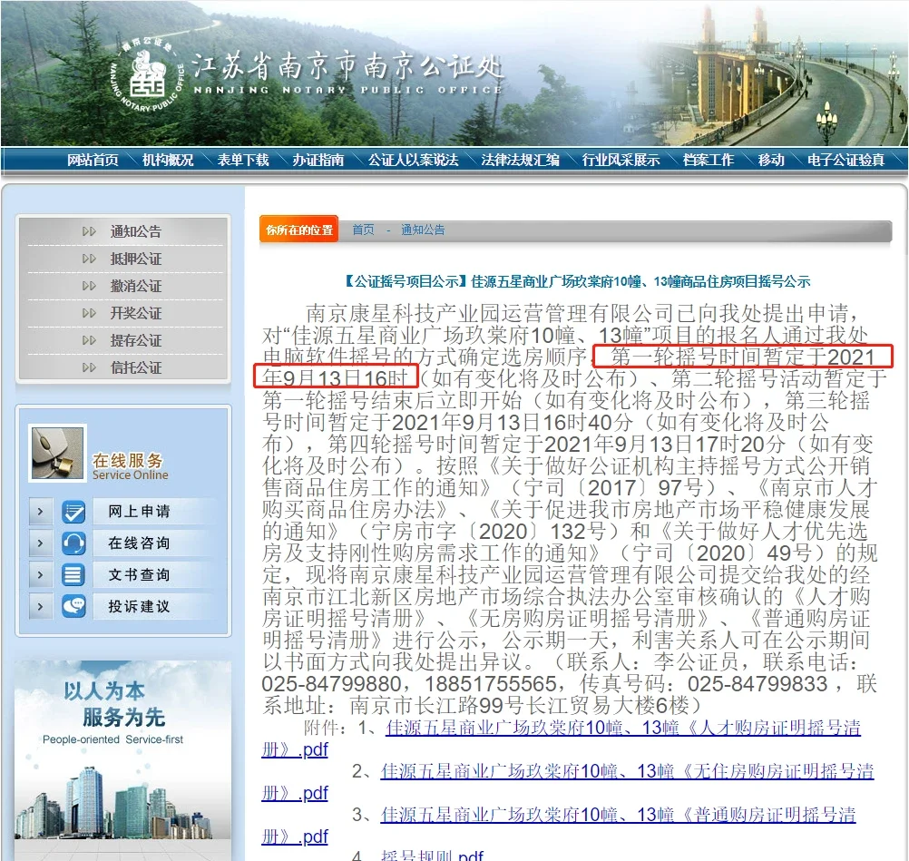Select 通知公告 in the left sidebar
909x861 pixels.
(x=136, y=231)
